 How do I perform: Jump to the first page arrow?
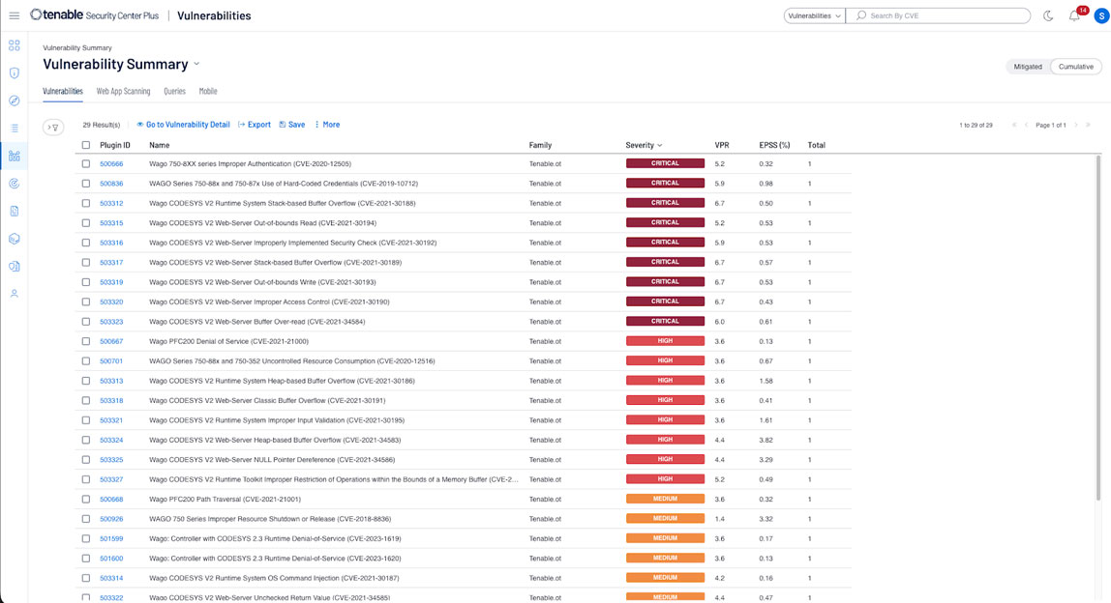1014,126
